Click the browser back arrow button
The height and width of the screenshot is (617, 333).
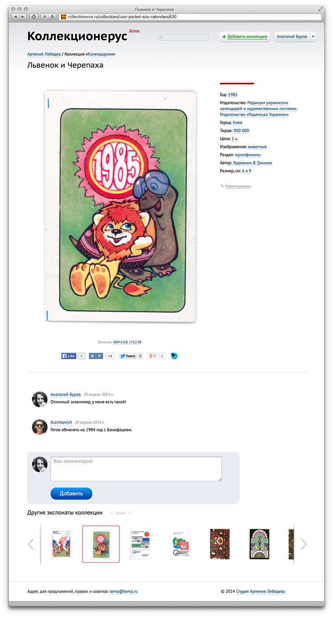point(15,17)
